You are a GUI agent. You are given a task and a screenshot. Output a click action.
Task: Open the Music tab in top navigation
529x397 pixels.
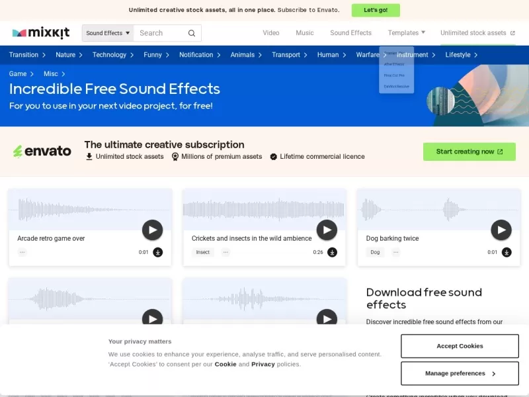[x=305, y=32]
